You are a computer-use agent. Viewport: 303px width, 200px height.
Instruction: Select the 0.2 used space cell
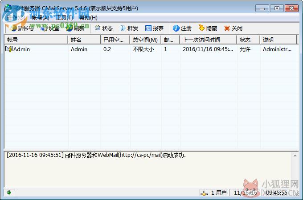(107, 49)
